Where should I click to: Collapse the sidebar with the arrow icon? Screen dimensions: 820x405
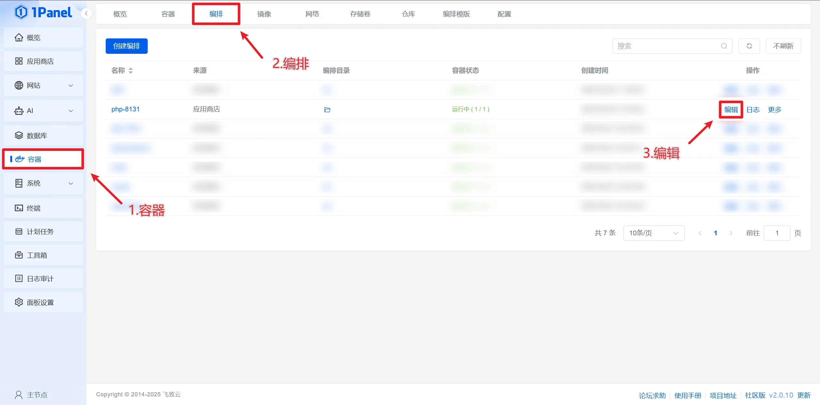click(86, 13)
